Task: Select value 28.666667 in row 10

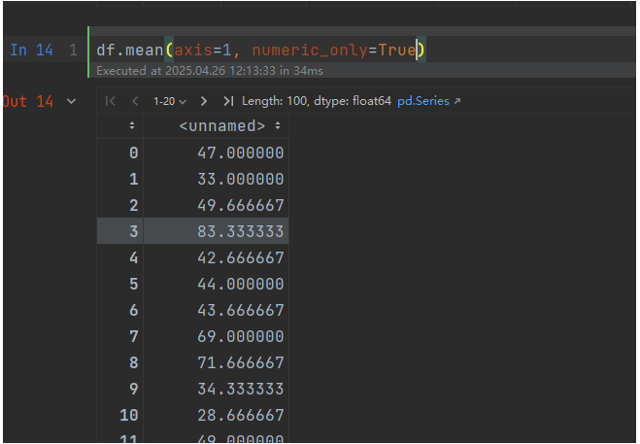Action: (x=241, y=415)
